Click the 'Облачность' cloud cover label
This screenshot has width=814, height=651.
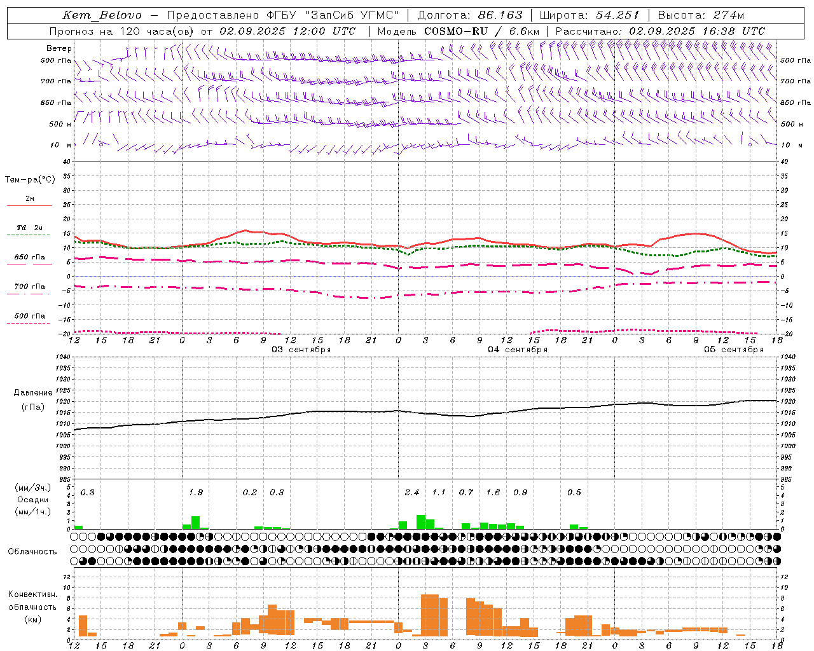tap(32, 552)
